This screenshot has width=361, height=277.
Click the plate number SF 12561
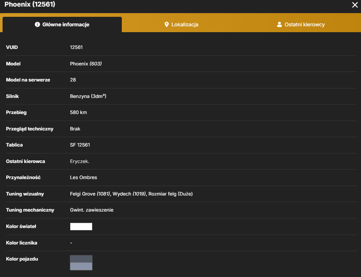point(80,145)
